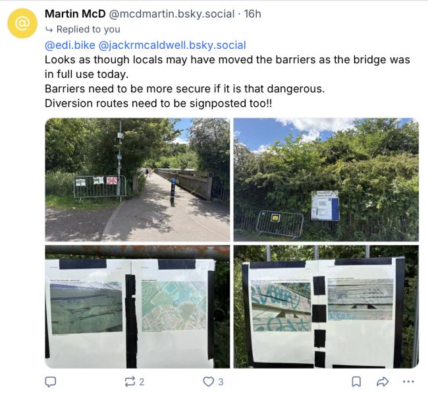The image size is (428, 393).
Task: Click the 16h timestamp
Action: click(252, 14)
